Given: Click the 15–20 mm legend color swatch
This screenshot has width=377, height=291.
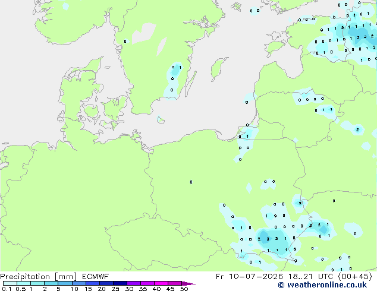Looking at the screenshot, I should [92, 283].
